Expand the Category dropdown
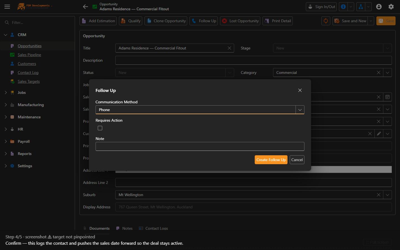This screenshot has height=250, width=400. click(387, 72)
